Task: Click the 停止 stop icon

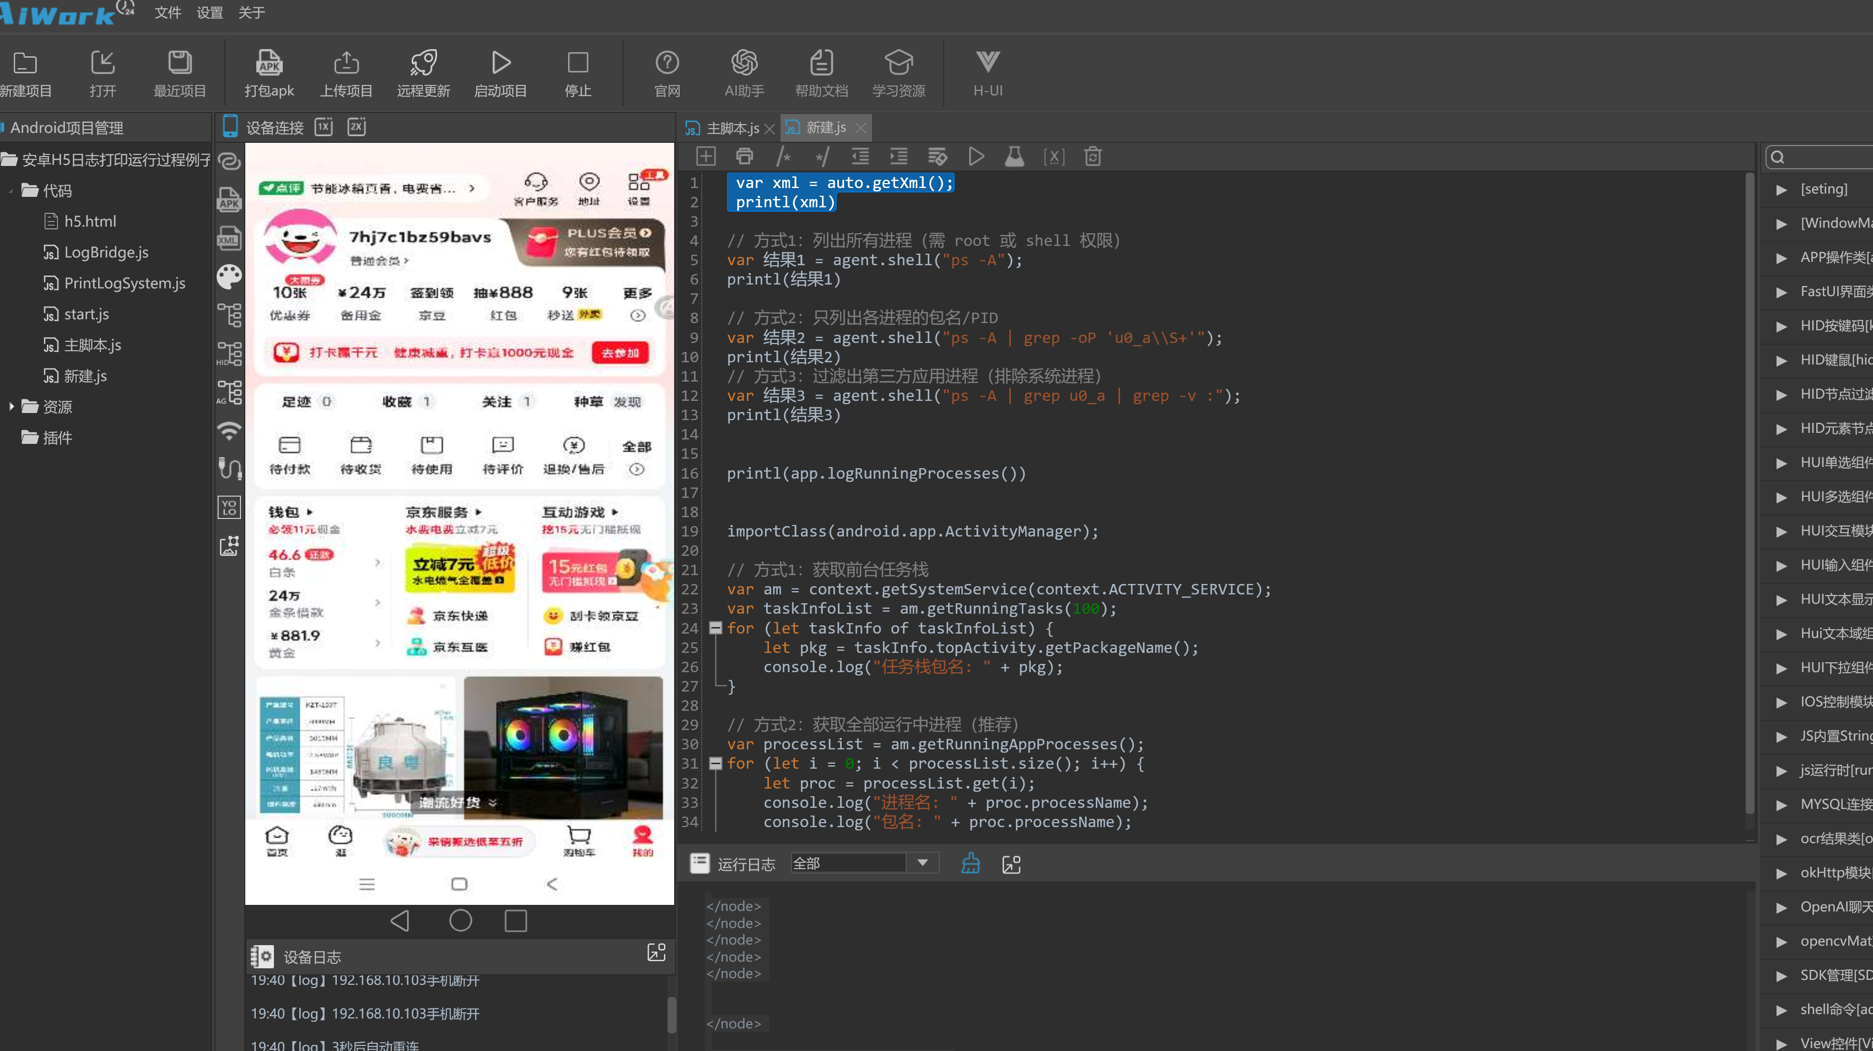Action: point(578,73)
